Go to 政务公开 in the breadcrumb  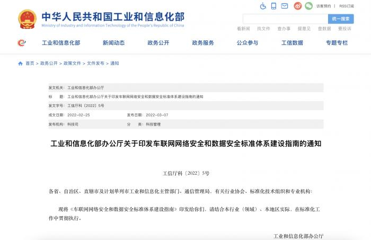(x=49, y=64)
